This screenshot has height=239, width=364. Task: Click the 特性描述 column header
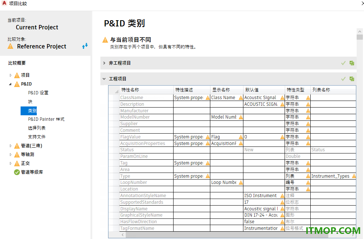192,90
